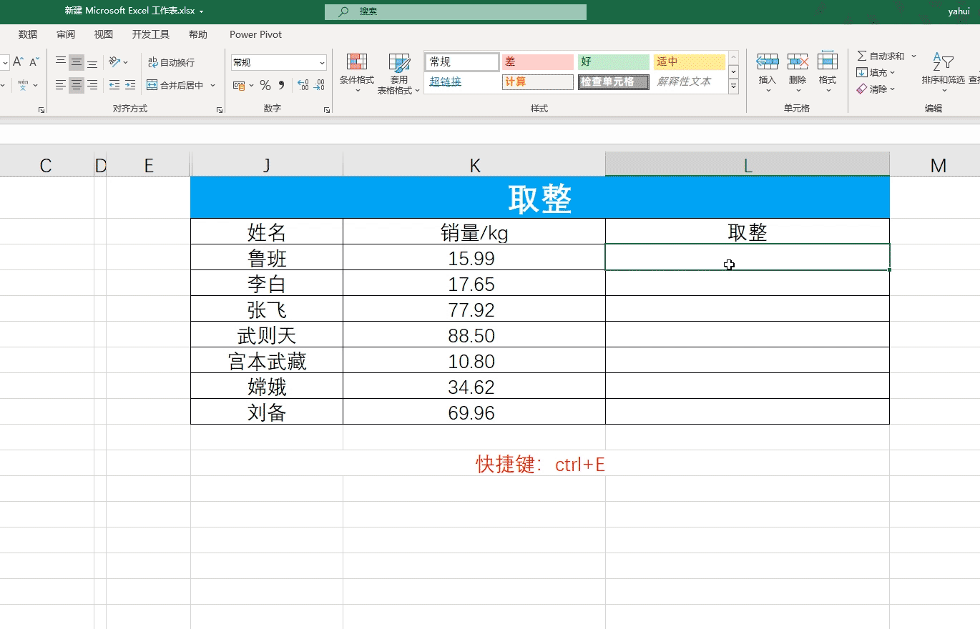
Task: Apply the comma thousands separator style
Action: click(x=281, y=86)
